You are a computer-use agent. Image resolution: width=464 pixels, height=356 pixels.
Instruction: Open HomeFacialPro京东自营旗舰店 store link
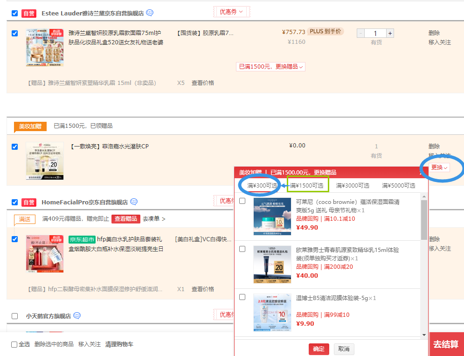(84, 202)
